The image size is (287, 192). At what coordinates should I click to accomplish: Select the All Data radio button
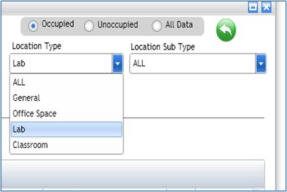(157, 26)
